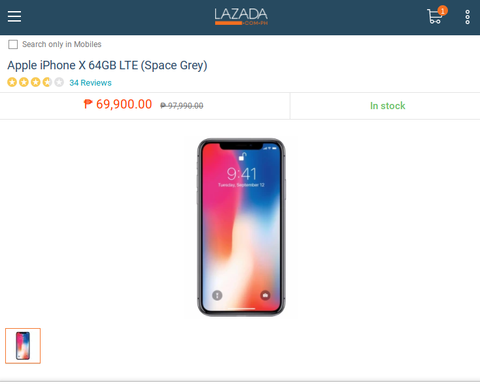Image resolution: width=480 pixels, height=385 pixels.
Task: Click the camera icon on the phone image
Action: tap(265, 295)
